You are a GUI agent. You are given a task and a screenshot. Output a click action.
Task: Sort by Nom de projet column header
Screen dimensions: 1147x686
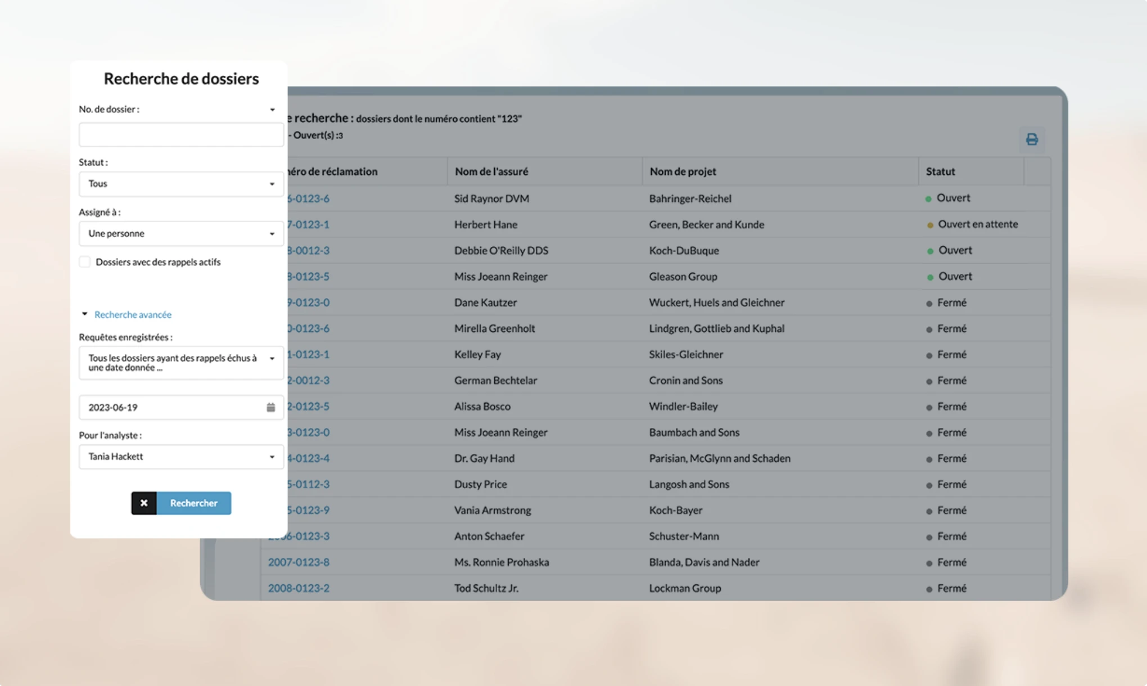click(683, 171)
